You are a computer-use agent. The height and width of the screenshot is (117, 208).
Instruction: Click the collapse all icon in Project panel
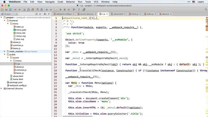40,14
